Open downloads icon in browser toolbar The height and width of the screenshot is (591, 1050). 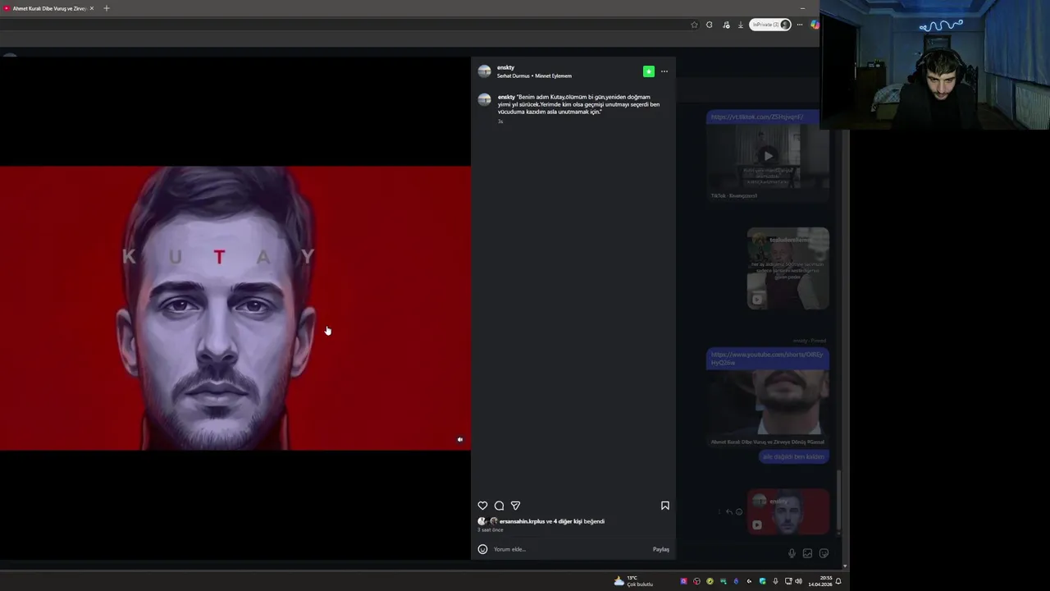coord(741,25)
